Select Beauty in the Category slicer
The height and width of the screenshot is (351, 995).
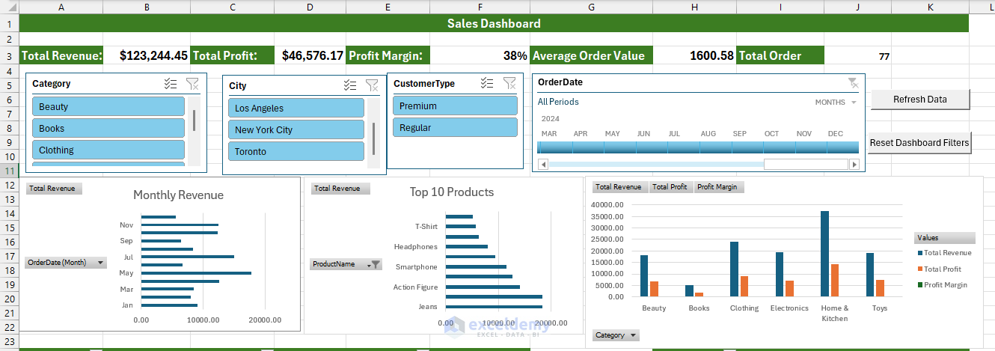pyautogui.click(x=108, y=106)
